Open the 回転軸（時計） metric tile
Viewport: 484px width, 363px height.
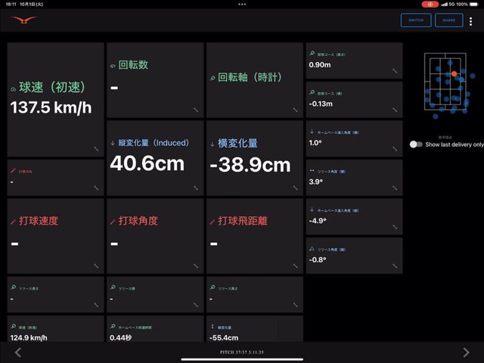tap(254, 79)
